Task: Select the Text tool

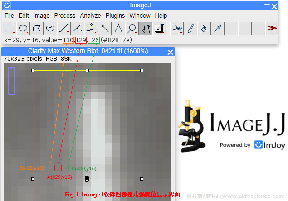Action: pos(118,29)
